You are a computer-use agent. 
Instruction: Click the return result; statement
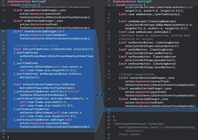click(130, 135)
